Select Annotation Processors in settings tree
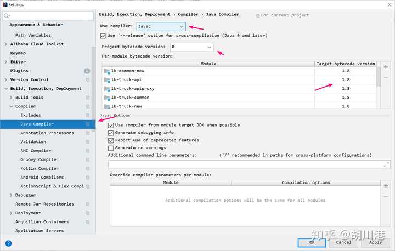This screenshot has height=251, width=395. (47, 133)
